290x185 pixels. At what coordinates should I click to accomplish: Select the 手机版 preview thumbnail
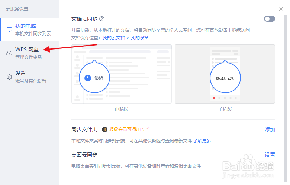tap(225, 74)
